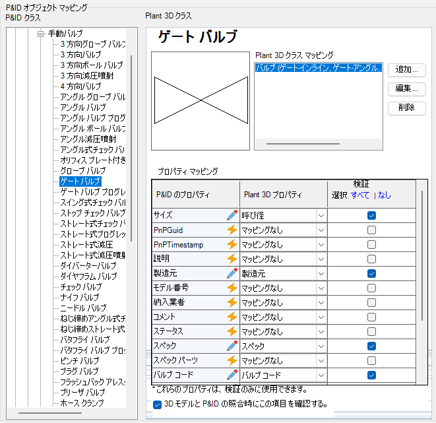Screen dimensions: 436x423
Task: Click lightning icon in 納入業者 row
Action: [x=232, y=303]
